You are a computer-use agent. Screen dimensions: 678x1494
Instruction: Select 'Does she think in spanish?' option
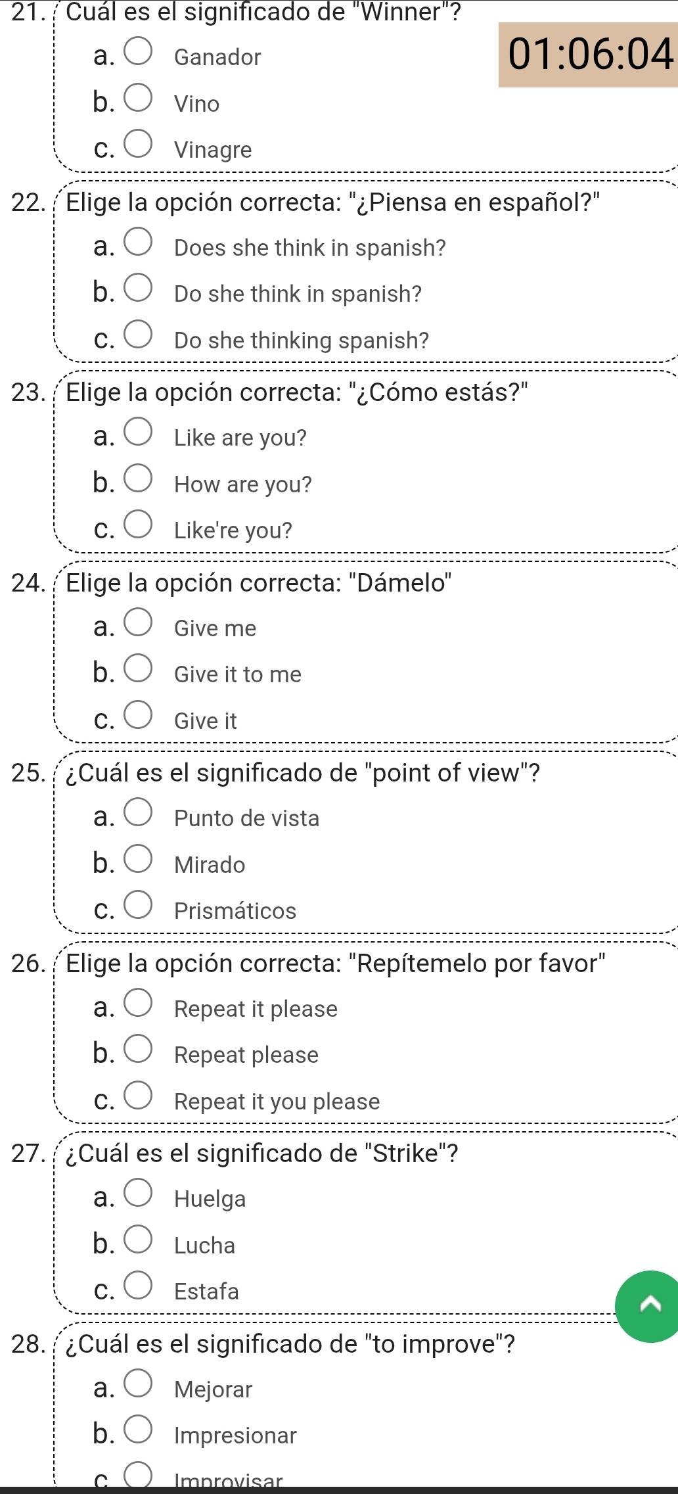[139, 246]
